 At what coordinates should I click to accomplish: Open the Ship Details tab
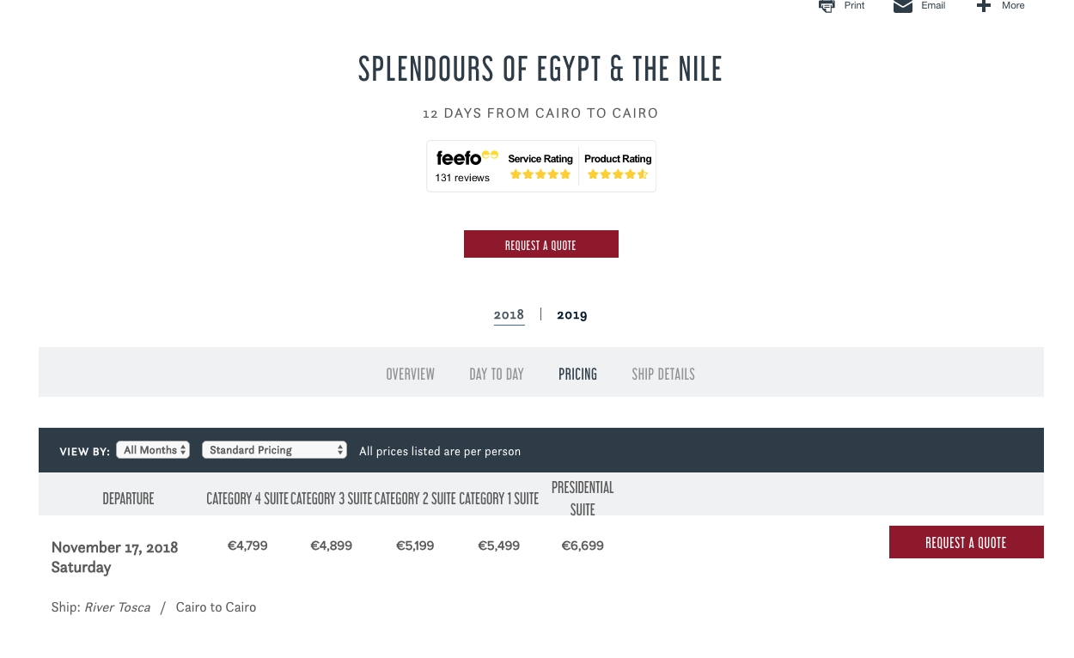tap(663, 374)
